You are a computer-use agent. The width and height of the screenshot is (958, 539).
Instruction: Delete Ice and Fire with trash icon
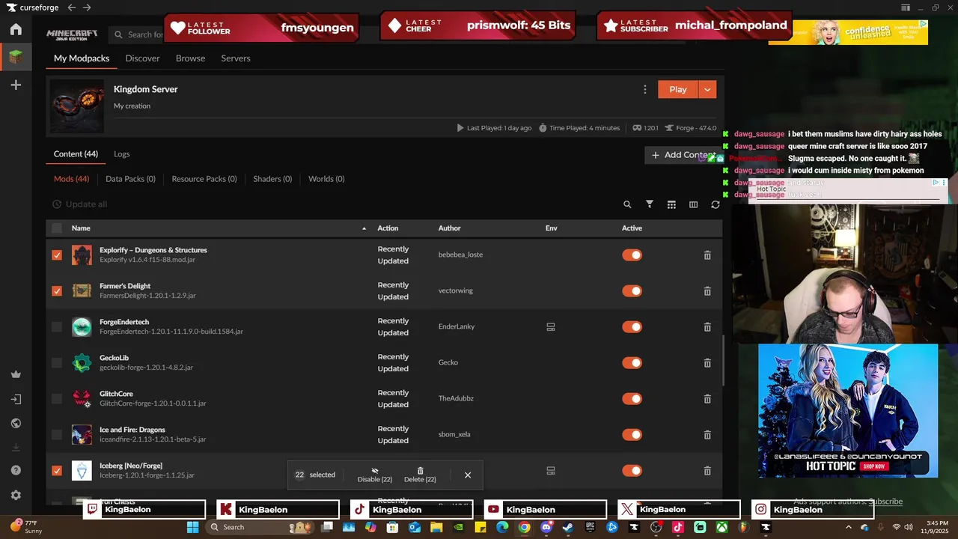[707, 435]
